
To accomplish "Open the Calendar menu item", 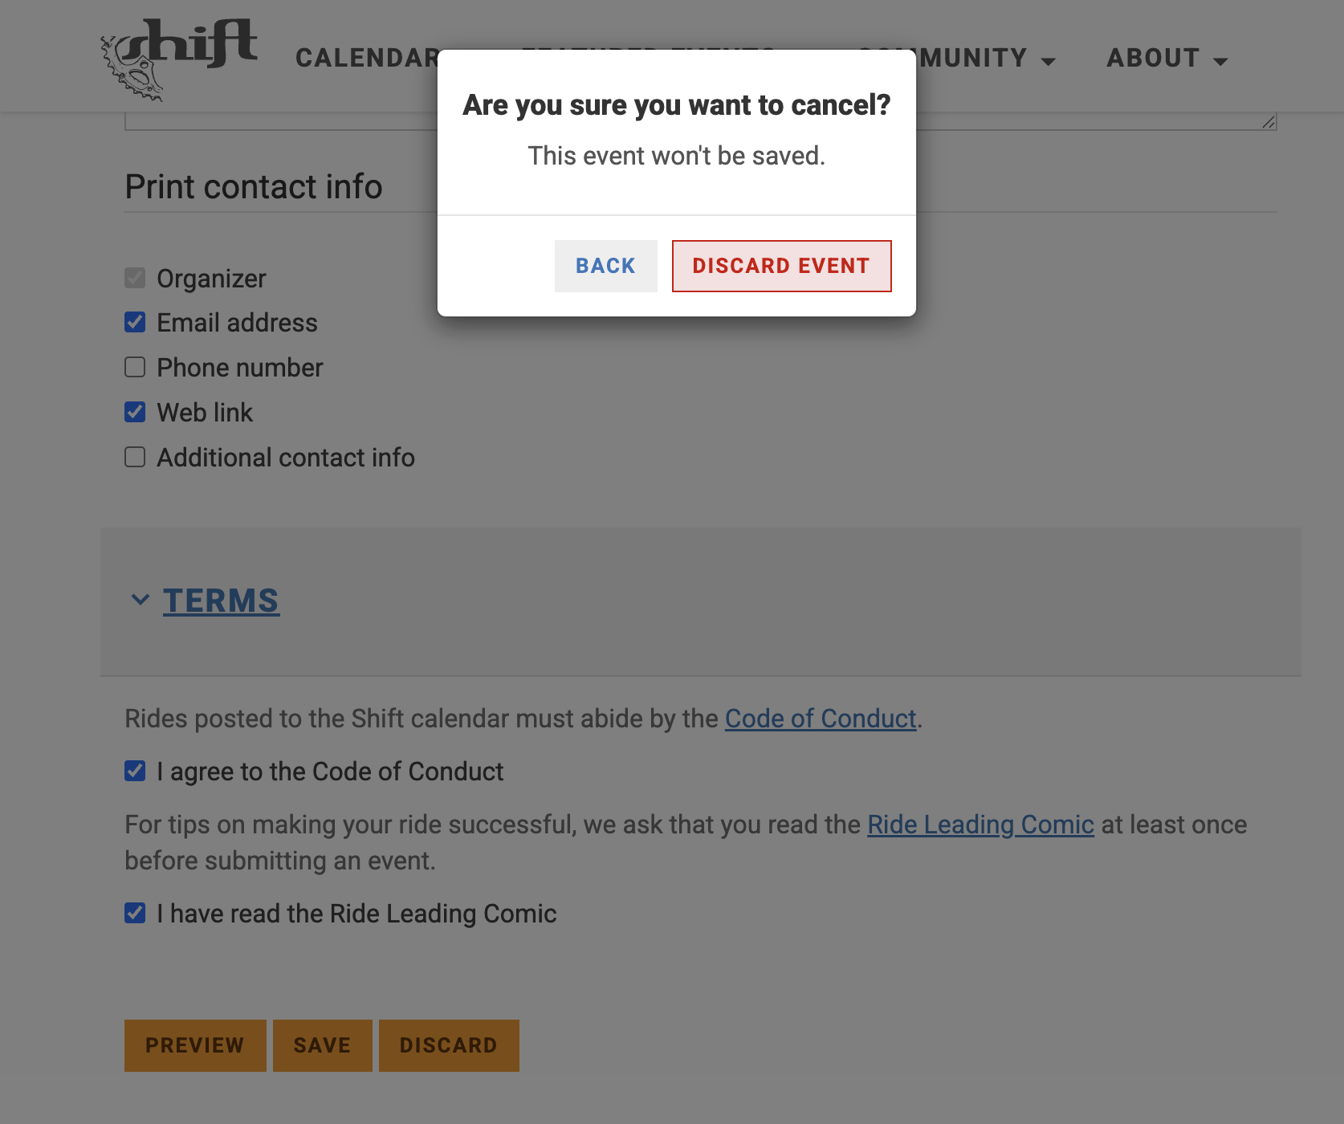I will click(x=367, y=58).
